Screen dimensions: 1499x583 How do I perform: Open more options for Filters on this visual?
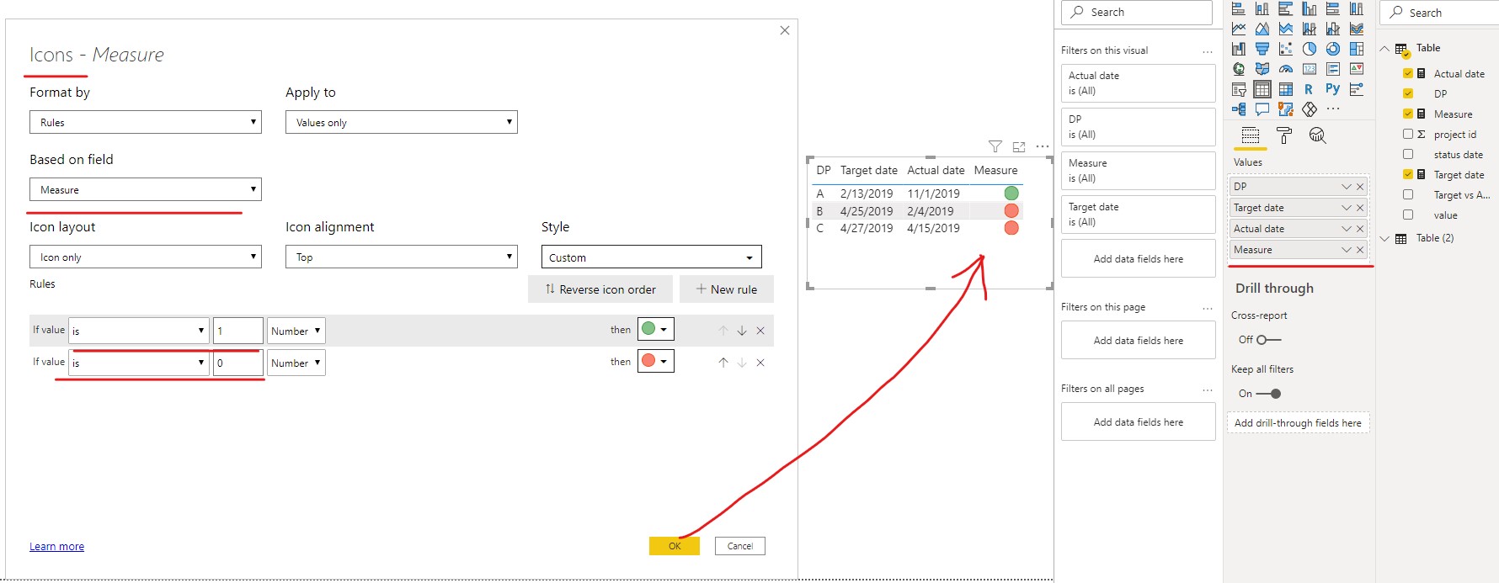pyautogui.click(x=1208, y=51)
